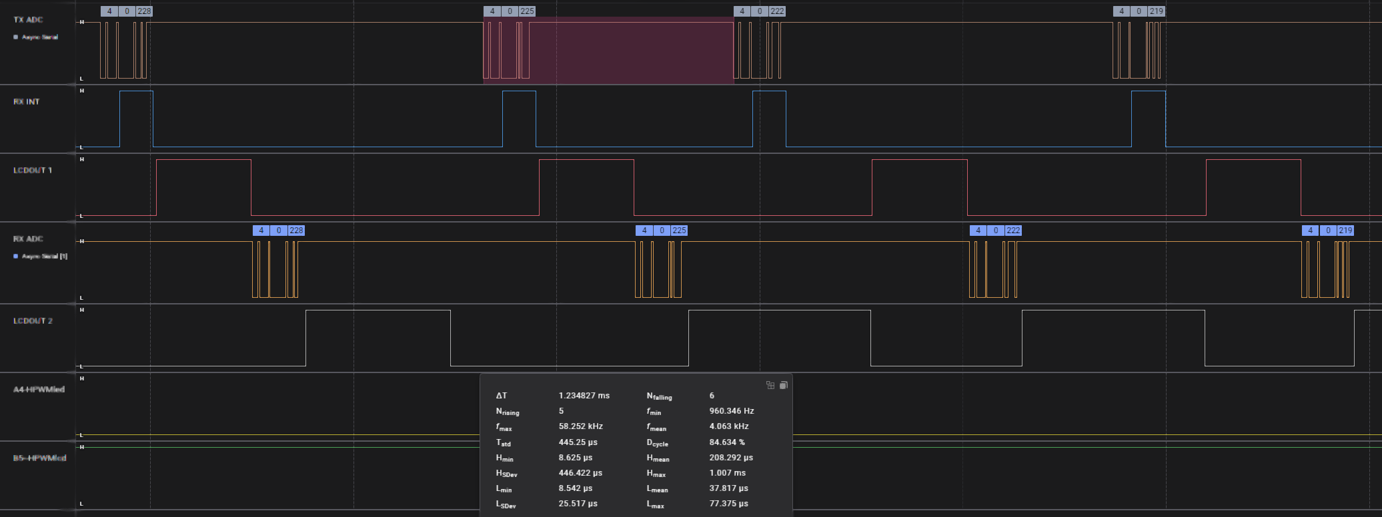
Task: Click the 222 decoded byte on TX ADC
Action: 777,11
